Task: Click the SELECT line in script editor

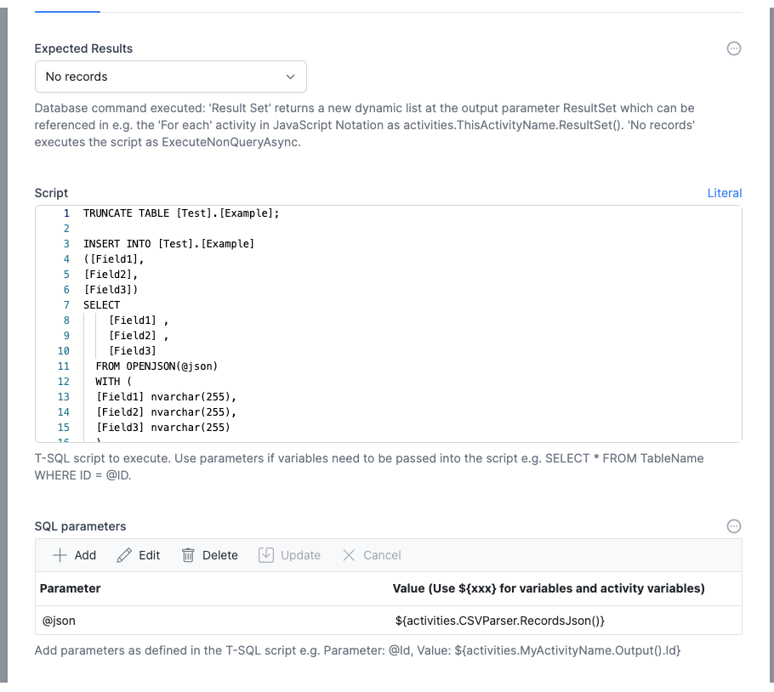Action: (x=102, y=305)
